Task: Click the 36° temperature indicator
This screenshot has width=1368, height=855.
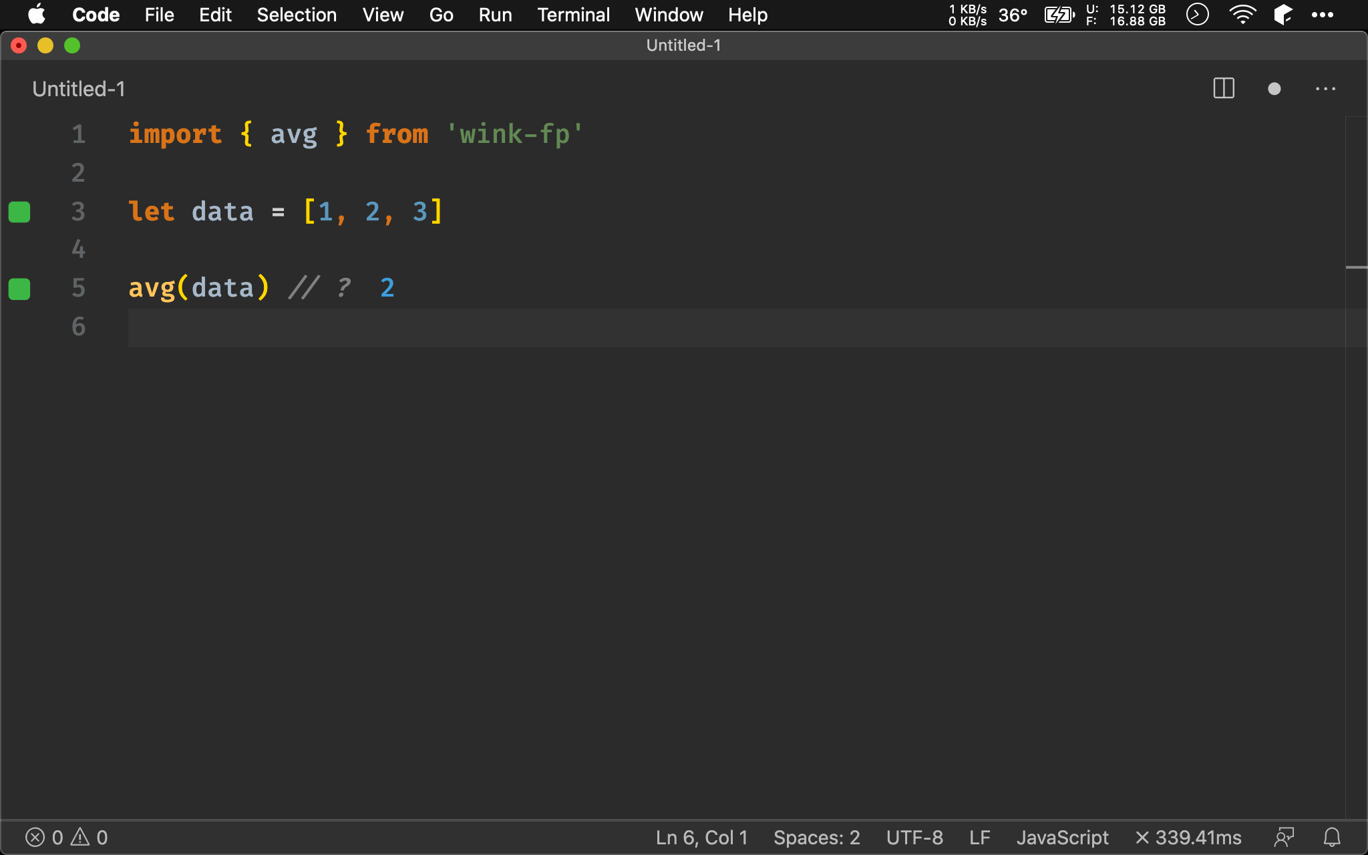Action: pyautogui.click(x=1013, y=15)
